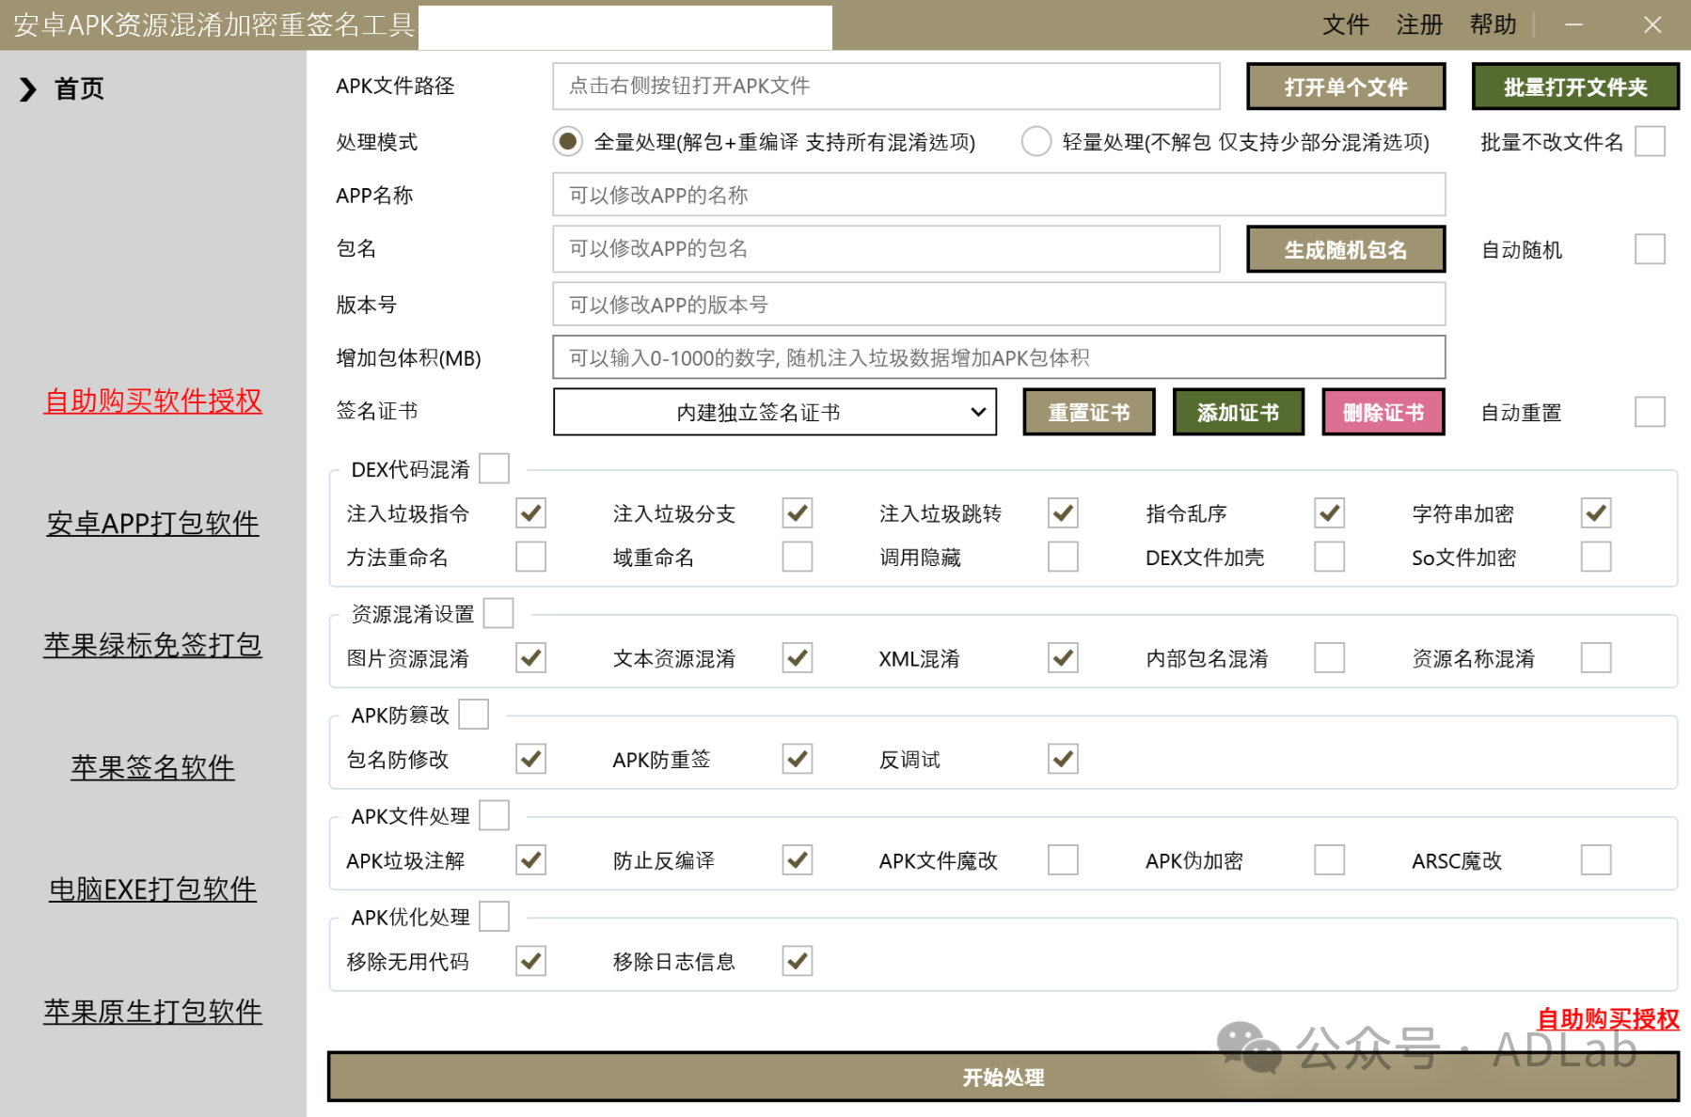Image resolution: width=1691 pixels, height=1117 pixels.
Task: Disable the 字符串加密 checkbox
Action: pyautogui.click(x=1595, y=512)
